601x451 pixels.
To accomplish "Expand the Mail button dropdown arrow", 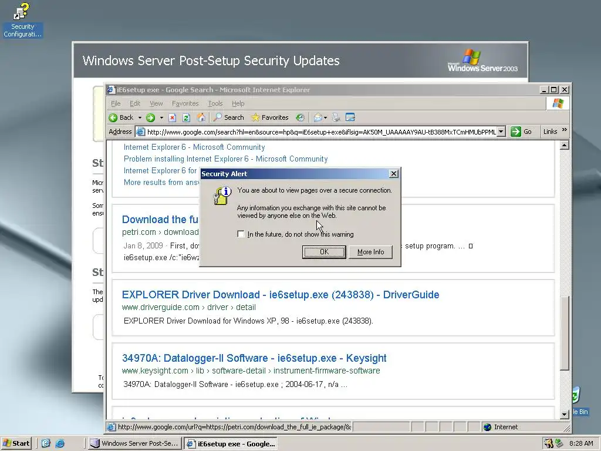I will pyautogui.click(x=325, y=117).
